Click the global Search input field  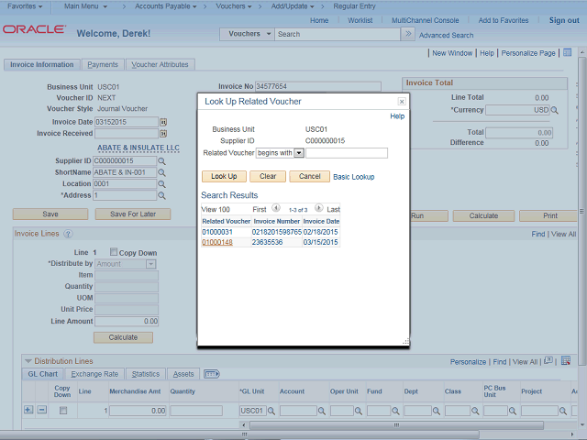tap(338, 34)
